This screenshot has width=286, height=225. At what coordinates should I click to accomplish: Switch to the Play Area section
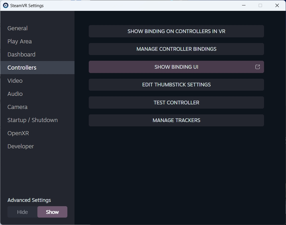(19, 41)
